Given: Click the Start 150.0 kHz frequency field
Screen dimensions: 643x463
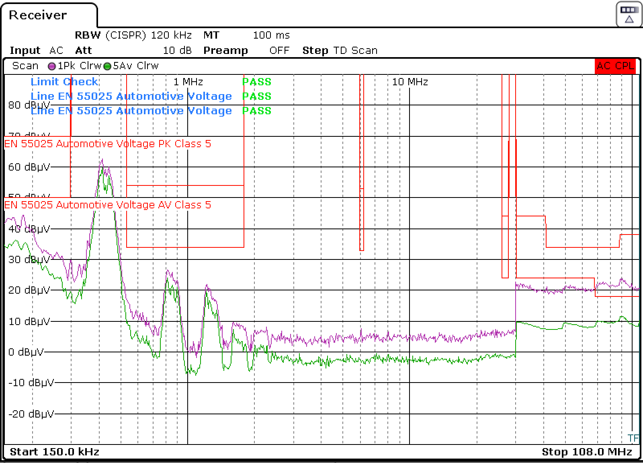Looking at the screenshot, I should (55, 452).
